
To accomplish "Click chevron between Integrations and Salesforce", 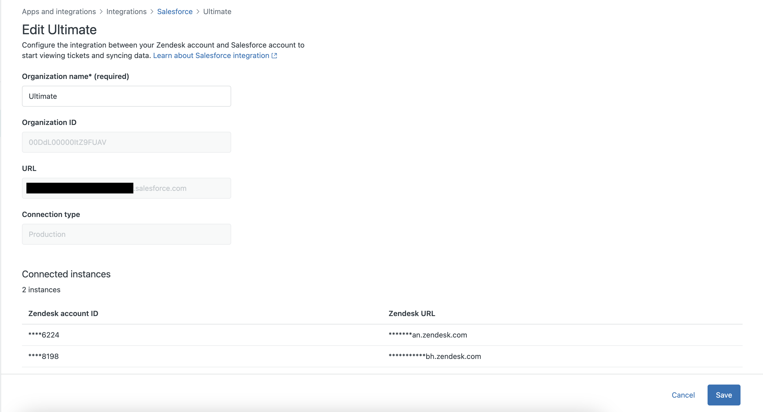I will pyautogui.click(x=152, y=12).
